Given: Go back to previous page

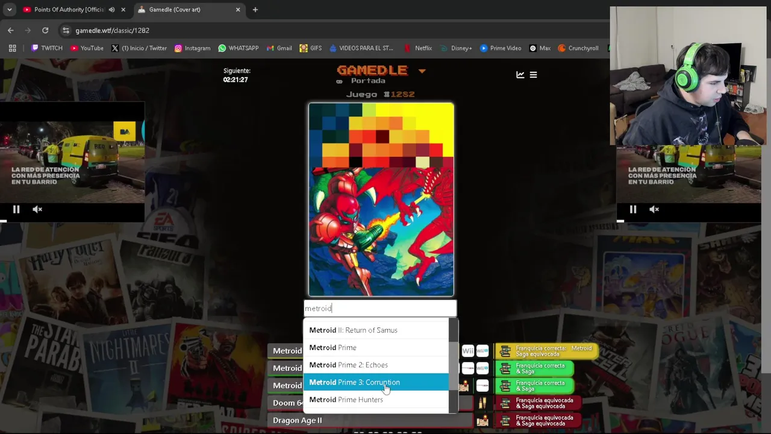Looking at the screenshot, I should pyautogui.click(x=11, y=30).
